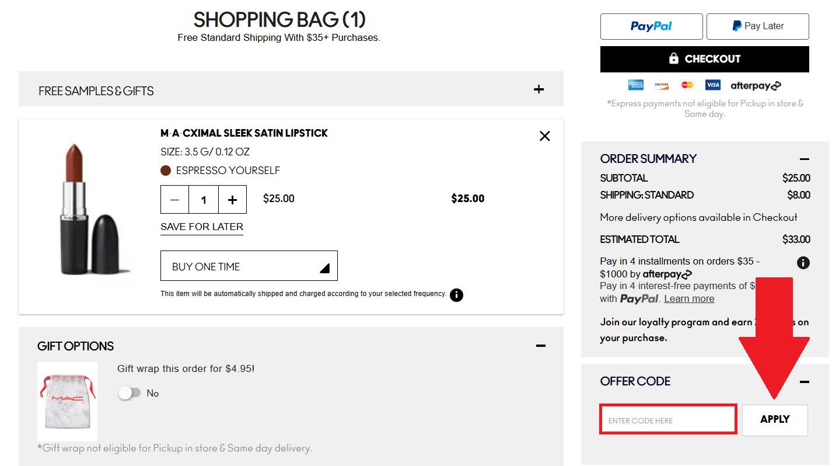This screenshot has width=832, height=466.
Task: Select the Mastercard payment icon
Action: coord(687,85)
